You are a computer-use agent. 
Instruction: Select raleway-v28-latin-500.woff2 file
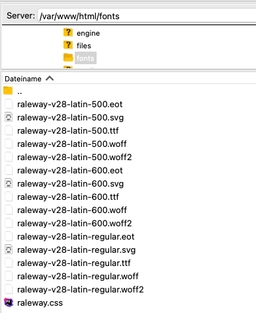74,157
